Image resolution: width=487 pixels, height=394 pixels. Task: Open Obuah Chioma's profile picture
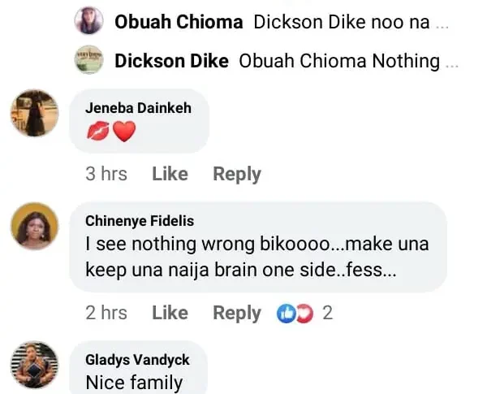(x=88, y=22)
